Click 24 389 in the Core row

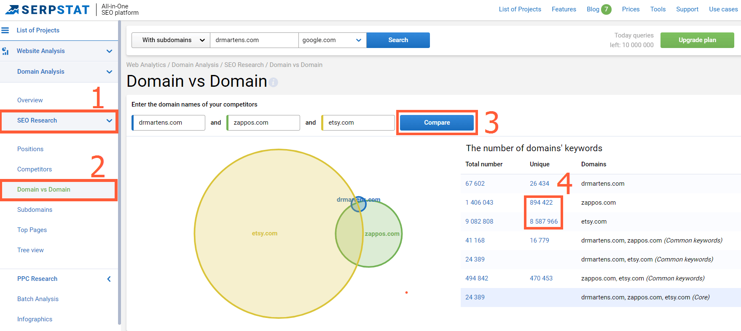475,297
